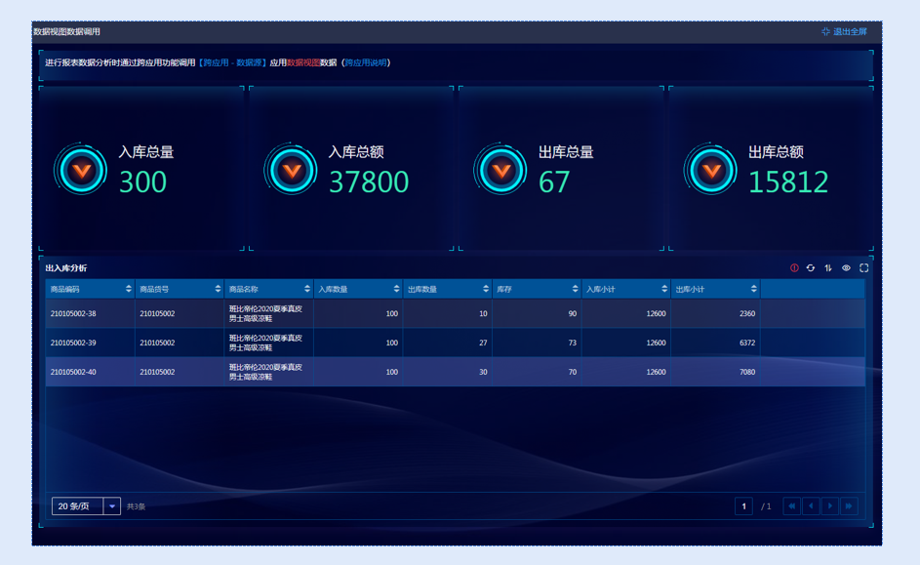Click the up-down sort arrows toolbar icon
The width and height of the screenshot is (920, 565).
tap(828, 268)
